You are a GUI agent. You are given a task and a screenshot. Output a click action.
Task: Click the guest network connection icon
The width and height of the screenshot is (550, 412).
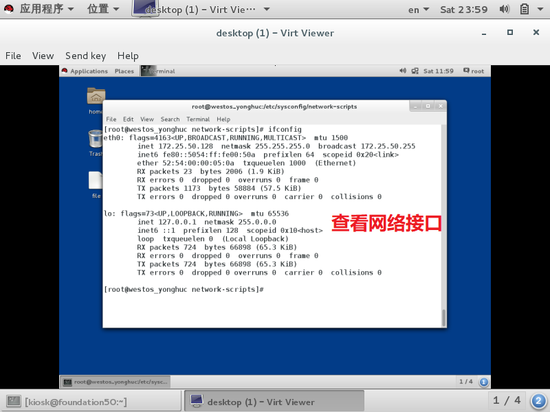point(415,71)
